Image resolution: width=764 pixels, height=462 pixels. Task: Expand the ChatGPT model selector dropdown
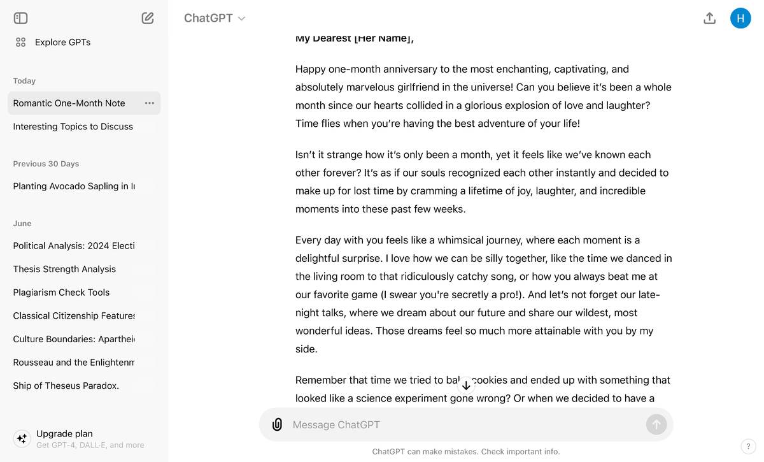(215, 18)
